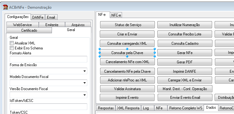This screenshot has width=234, height=114.
Task: Click the Status de Serviço button
Action: pos(127,25)
